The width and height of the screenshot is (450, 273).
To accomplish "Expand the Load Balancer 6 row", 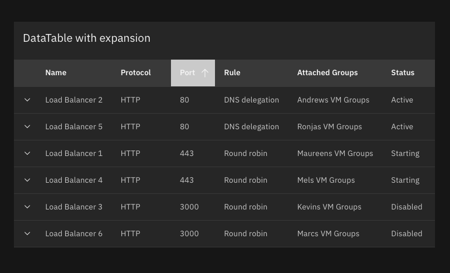I will click(27, 234).
